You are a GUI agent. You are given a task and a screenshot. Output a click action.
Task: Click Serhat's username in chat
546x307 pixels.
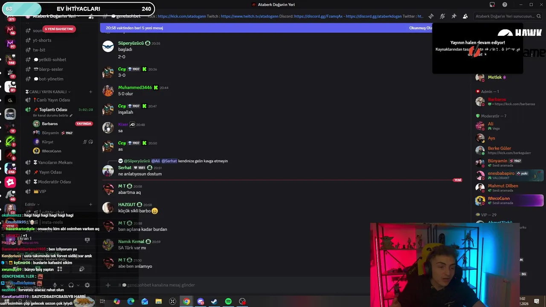(125, 168)
